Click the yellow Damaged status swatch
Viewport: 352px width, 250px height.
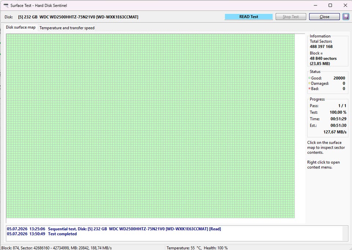pyautogui.click(x=309, y=83)
